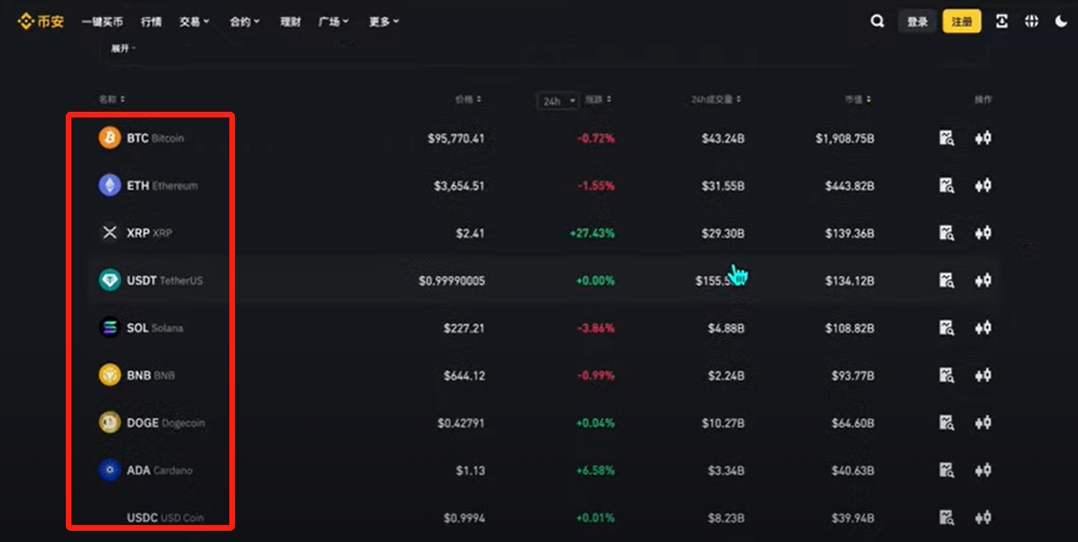Open the USDC USD Coin name link
This screenshot has height=542, width=1078.
165,518
